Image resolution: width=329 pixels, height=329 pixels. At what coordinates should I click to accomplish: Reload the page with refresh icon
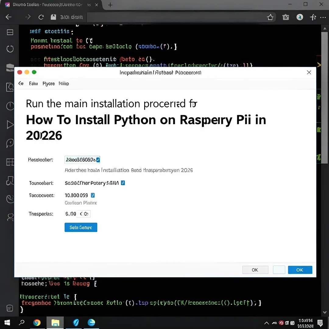[41, 17]
